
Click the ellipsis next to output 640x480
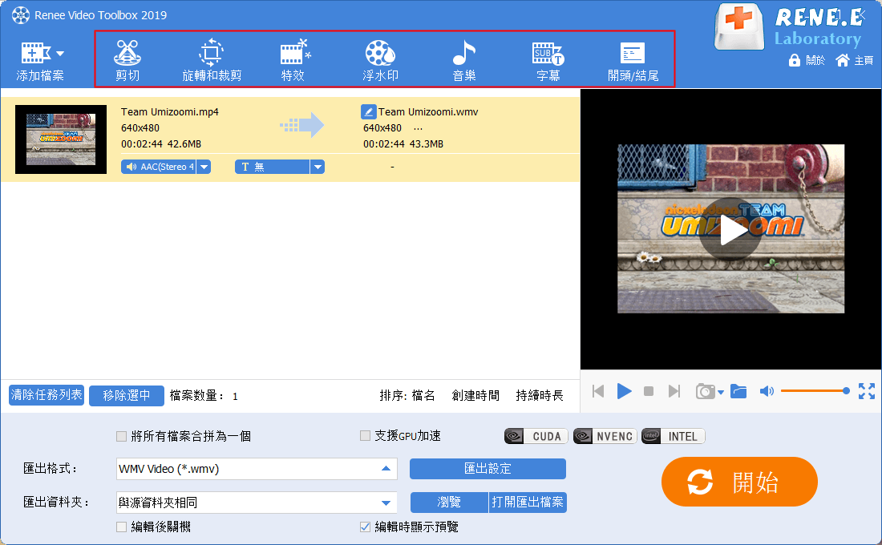(x=418, y=128)
